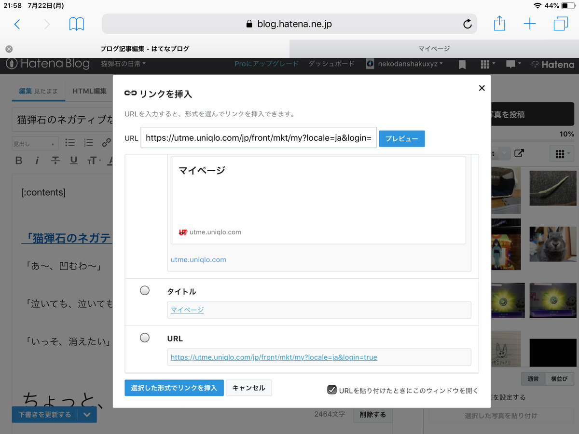
Task: Select the URL link format radio button
Action: coord(144,338)
